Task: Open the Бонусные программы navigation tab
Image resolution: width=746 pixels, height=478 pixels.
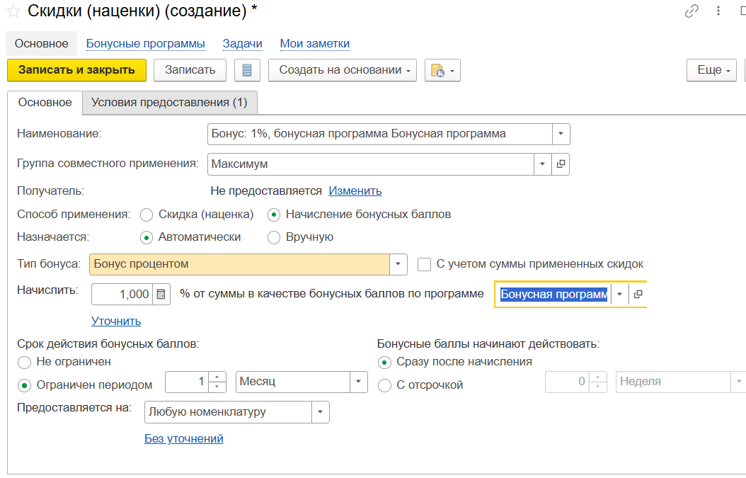Action: [x=145, y=44]
